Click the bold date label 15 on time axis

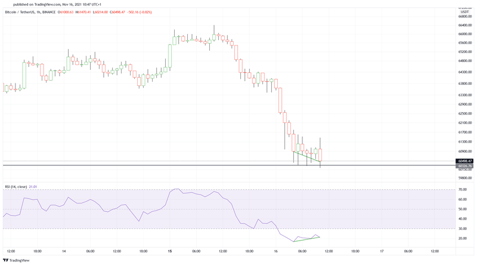(170, 251)
